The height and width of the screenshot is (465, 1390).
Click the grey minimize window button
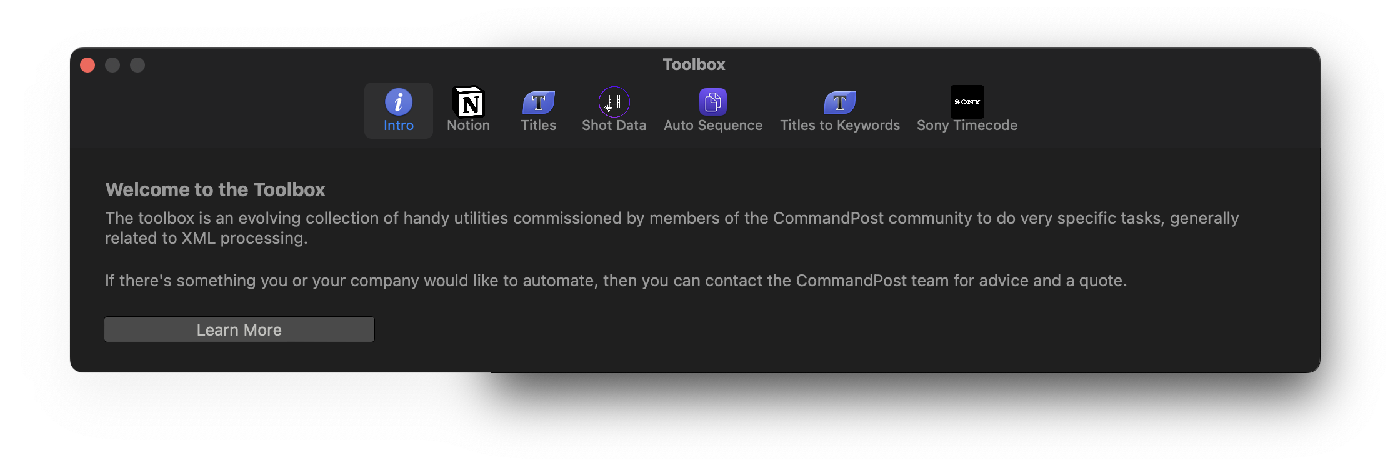tap(112, 65)
